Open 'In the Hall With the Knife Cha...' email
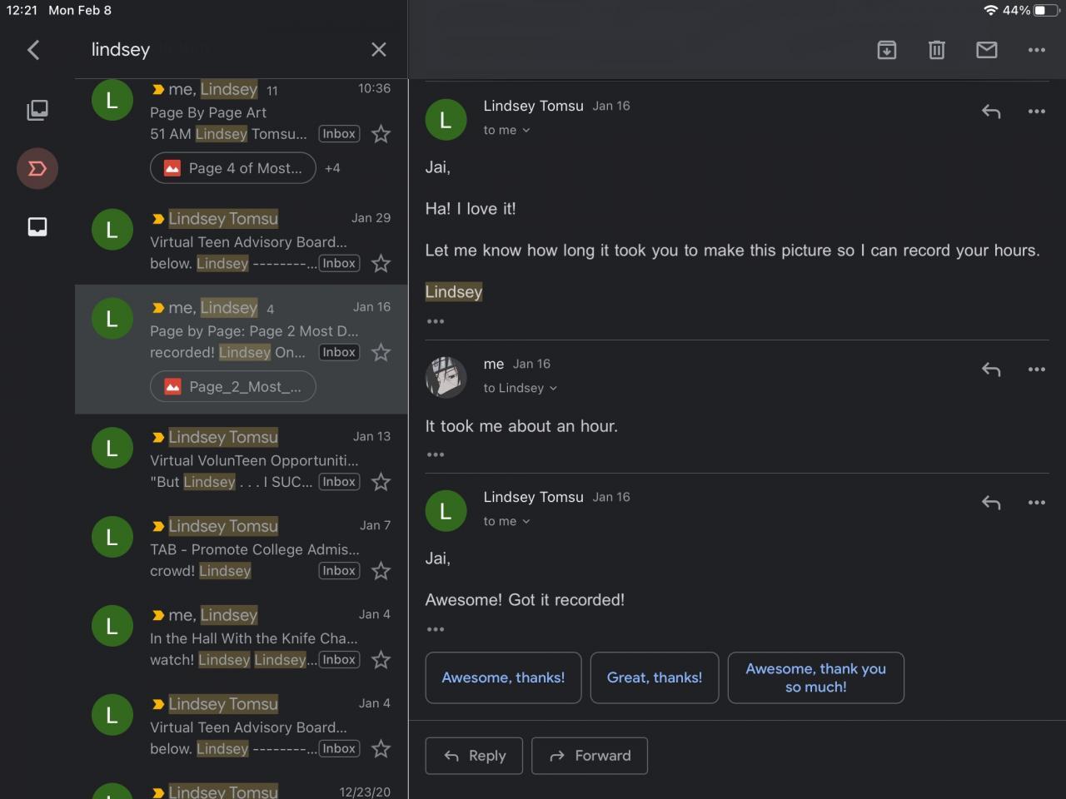1066x799 pixels. click(x=242, y=638)
